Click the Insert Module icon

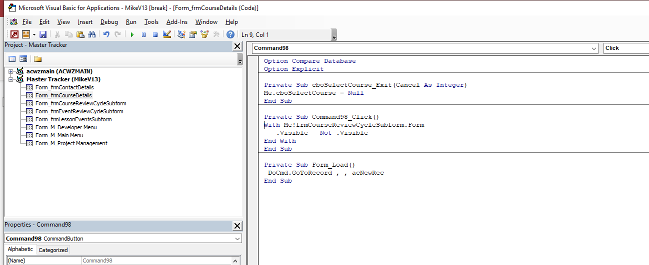click(x=25, y=34)
